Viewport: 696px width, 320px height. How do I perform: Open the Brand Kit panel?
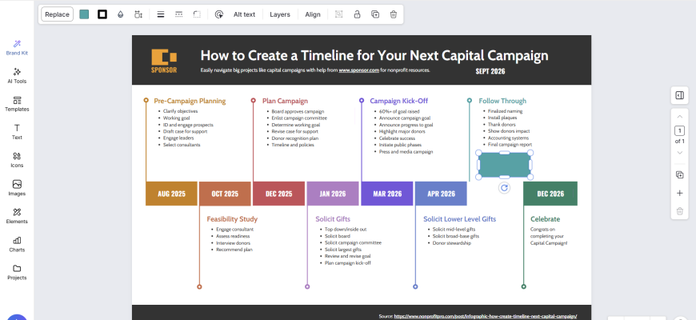(17, 47)
